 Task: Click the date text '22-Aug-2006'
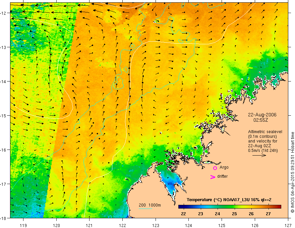tap(262, 115)
